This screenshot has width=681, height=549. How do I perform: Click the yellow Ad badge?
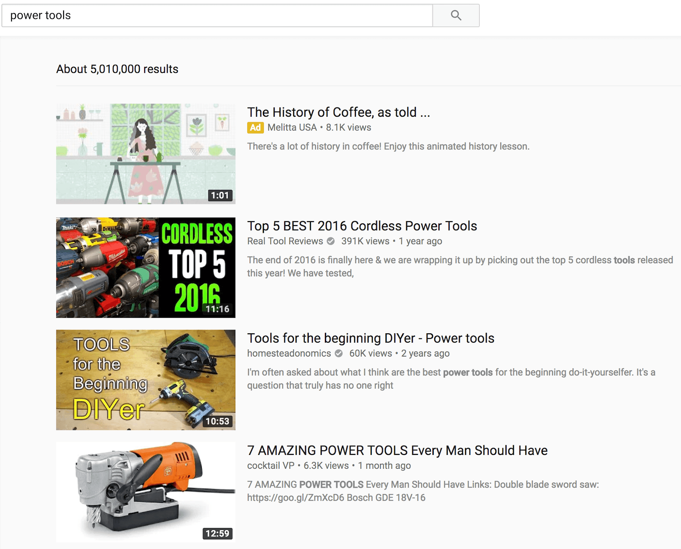coord(255,128)
